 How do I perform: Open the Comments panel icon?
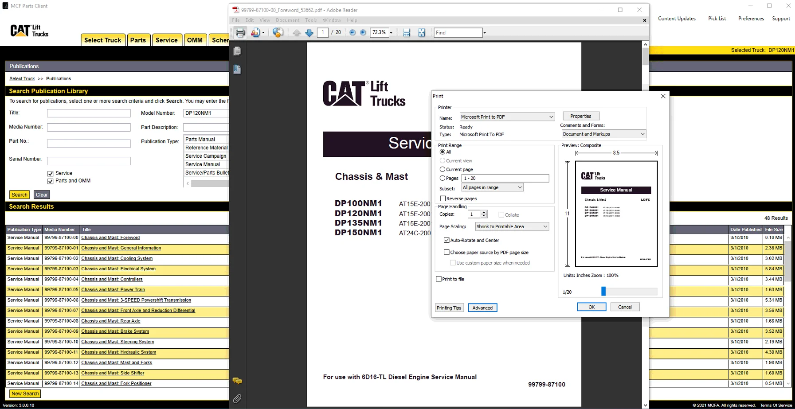(237, 381)
